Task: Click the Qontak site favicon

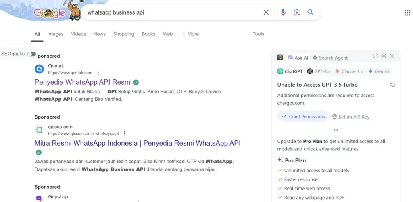Action: (39, 69)
